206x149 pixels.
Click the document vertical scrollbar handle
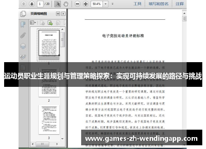click(184, 19)
